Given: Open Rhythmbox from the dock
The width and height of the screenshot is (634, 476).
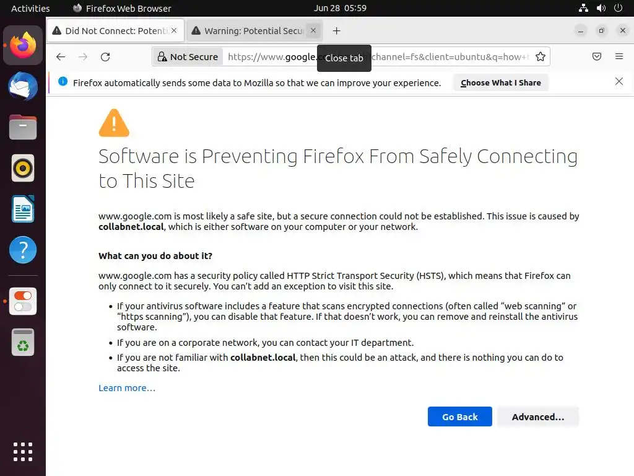Looking at the screenshot, I should pyautogui.click(x=23, y=168).
